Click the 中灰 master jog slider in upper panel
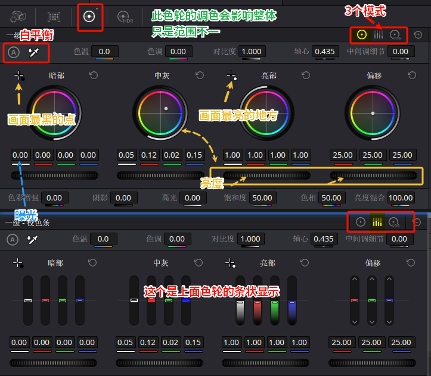 click(160, 176)
